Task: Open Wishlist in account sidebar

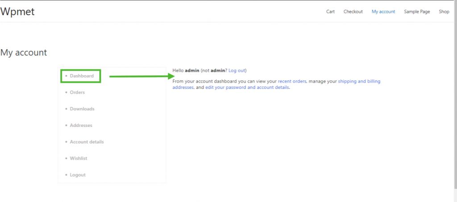Action: [79, 158]
